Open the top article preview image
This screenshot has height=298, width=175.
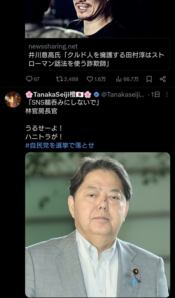pos(98,19)
